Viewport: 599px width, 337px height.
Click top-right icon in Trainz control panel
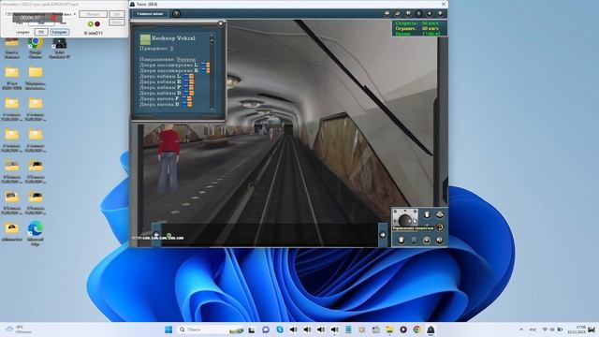440,214
